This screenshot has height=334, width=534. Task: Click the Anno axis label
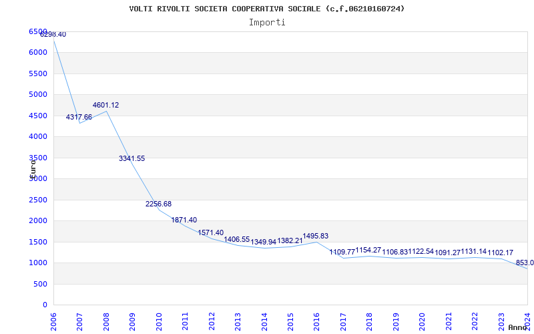517,327
